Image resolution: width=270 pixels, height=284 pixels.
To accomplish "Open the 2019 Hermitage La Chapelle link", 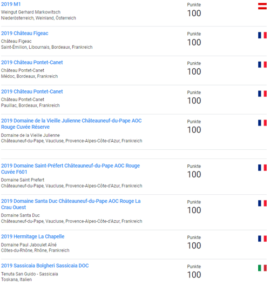I will (x=33, y=236).
